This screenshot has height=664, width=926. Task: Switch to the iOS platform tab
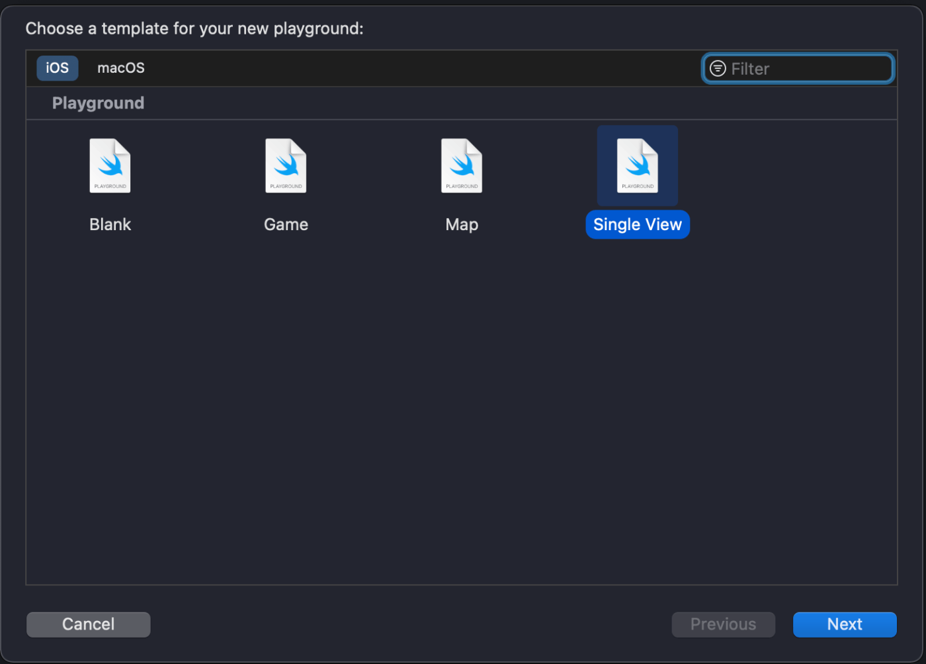pyautogui.click(x=58, y=68)
